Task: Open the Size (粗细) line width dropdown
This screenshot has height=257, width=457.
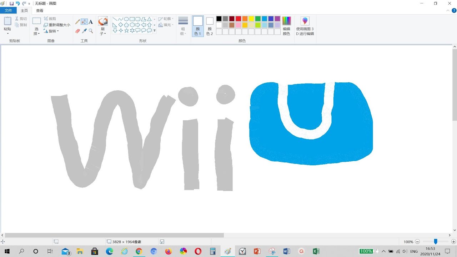Action: (183, 26)
